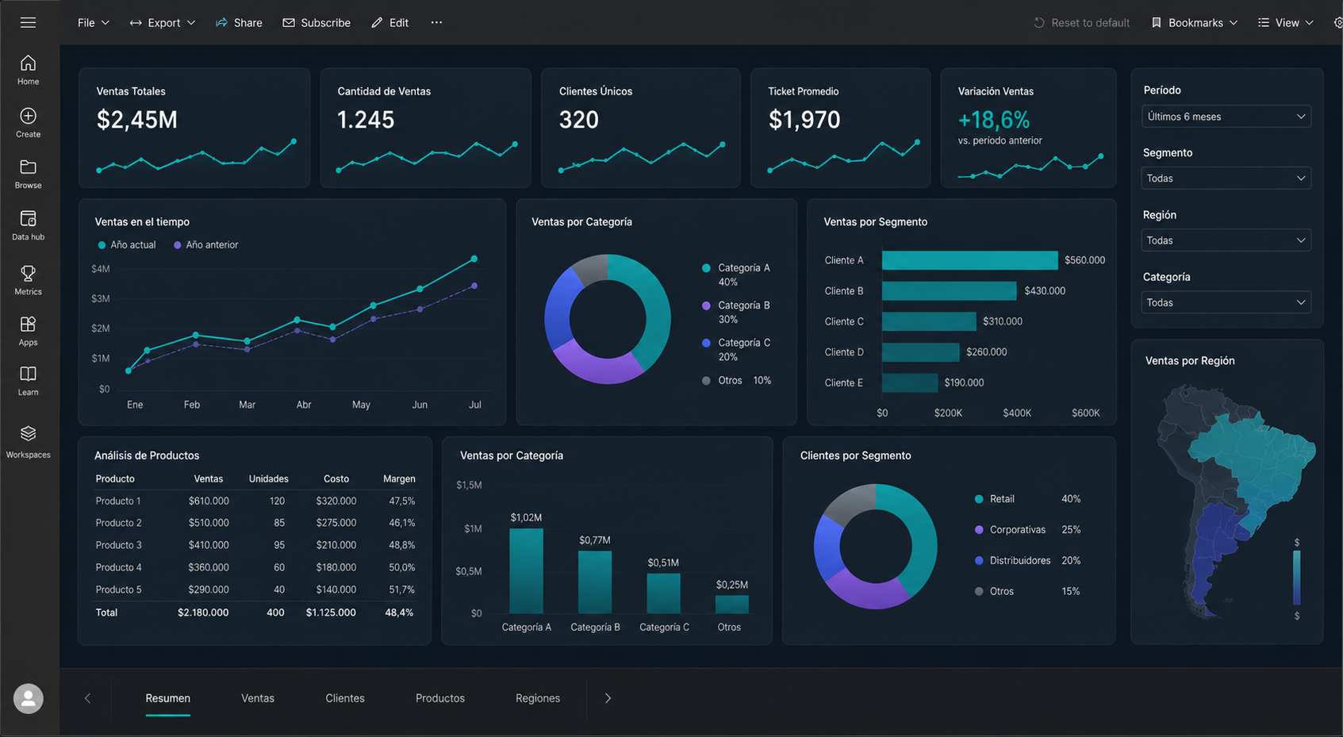
Task: Click the Edit button
Action: (389, 22)
